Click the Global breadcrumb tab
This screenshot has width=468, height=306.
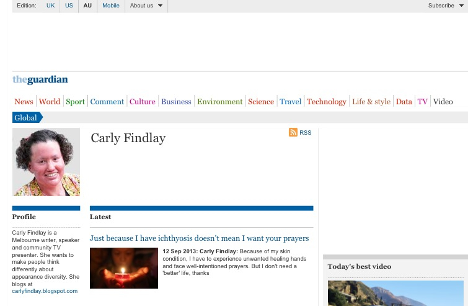coord(26,117)
